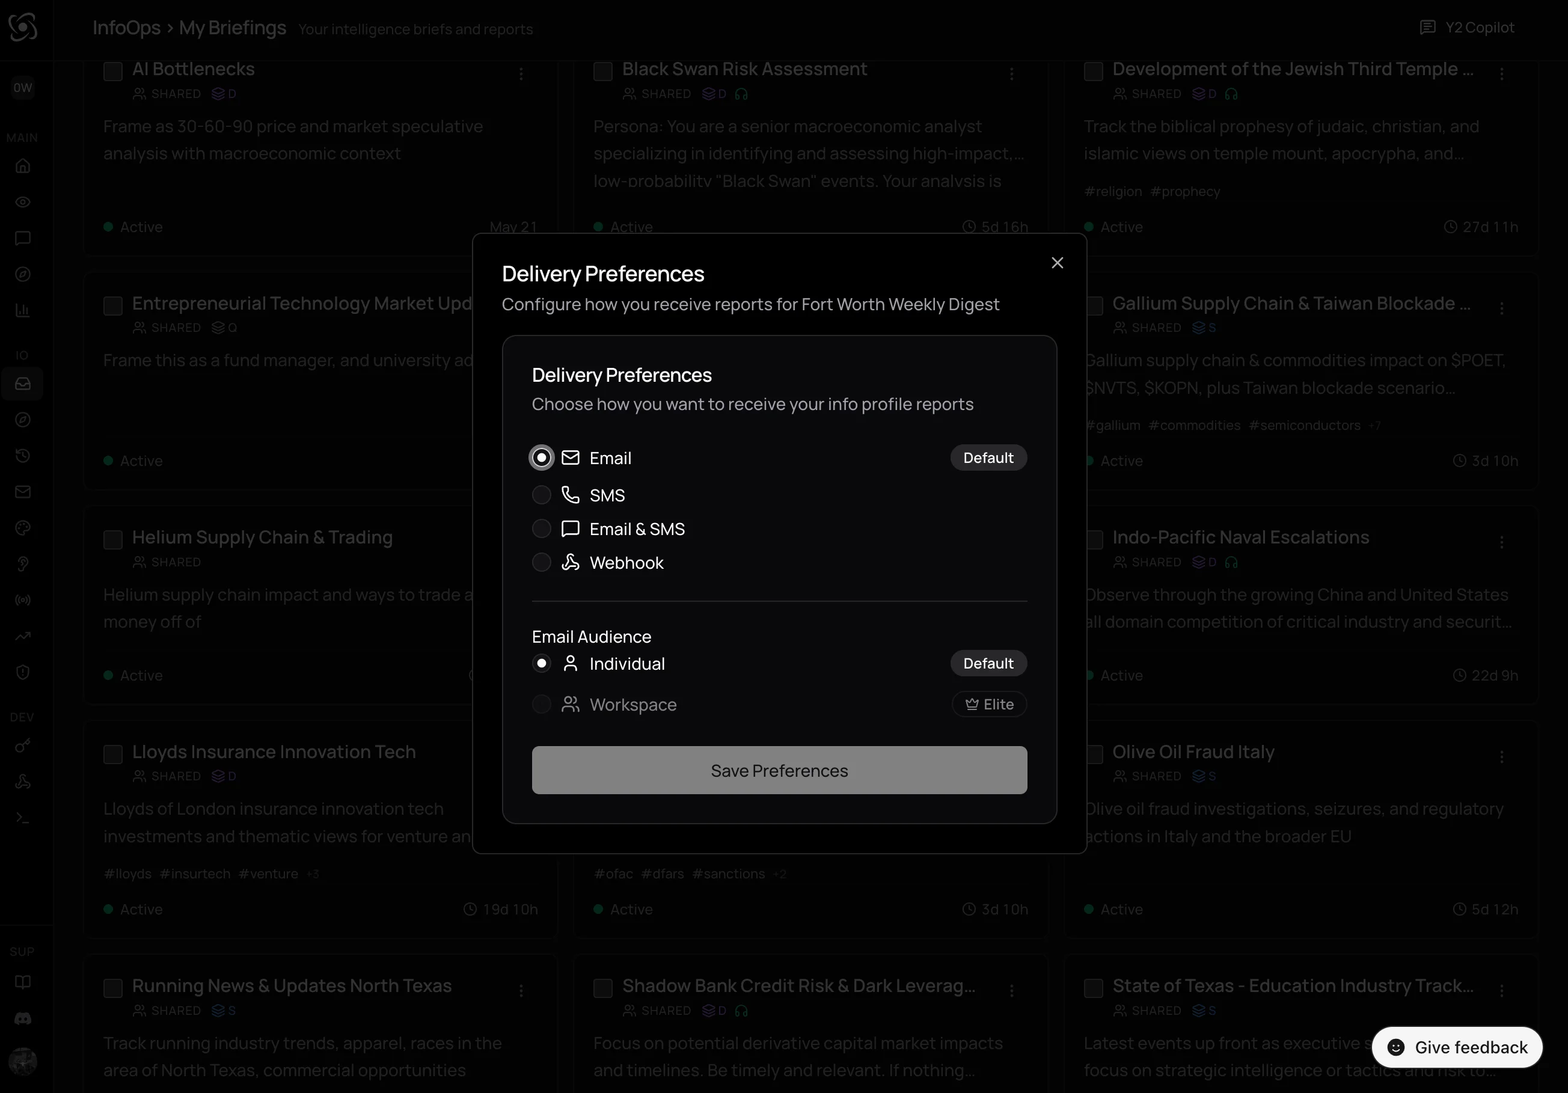Open the book docs icon under SUP

click(22, 982)
